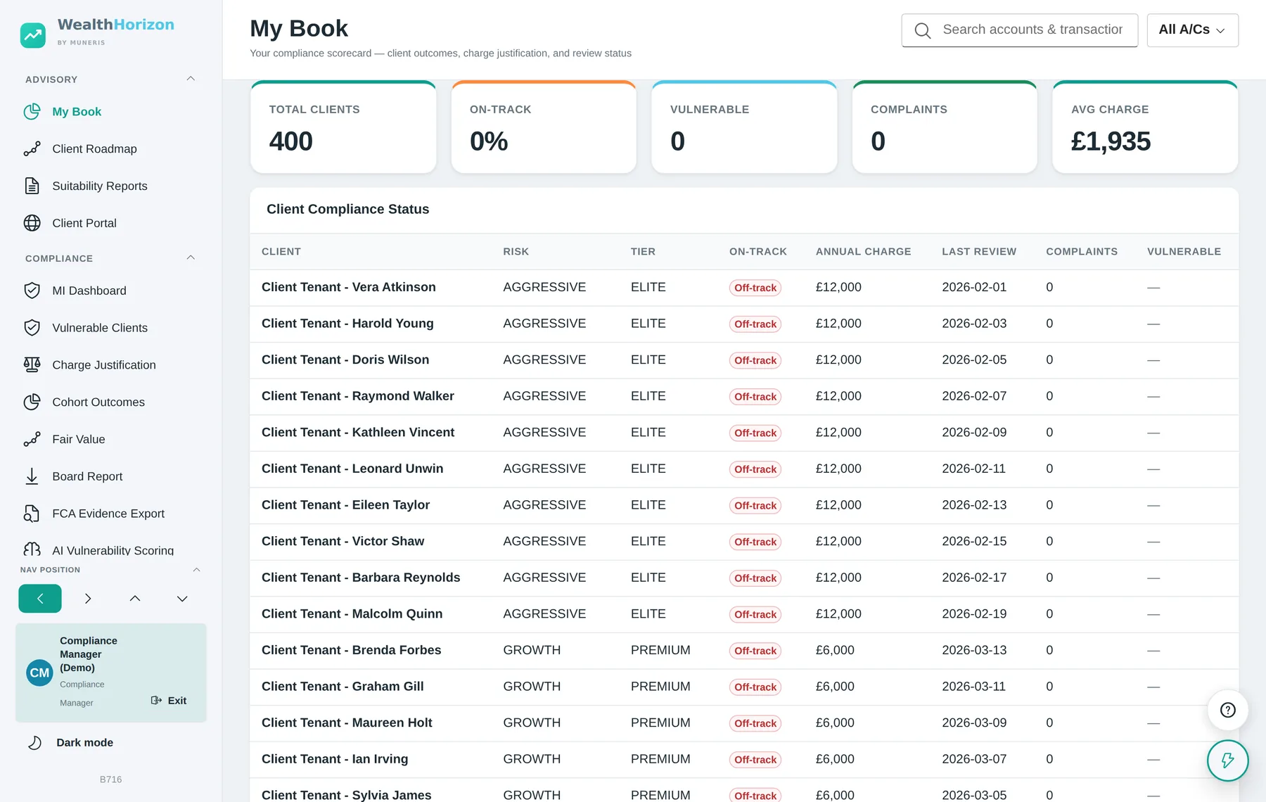Click the Charge Justification scales icon

coord(32,364)
